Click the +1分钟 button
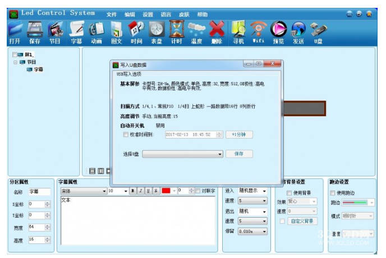 pos(239,135)
